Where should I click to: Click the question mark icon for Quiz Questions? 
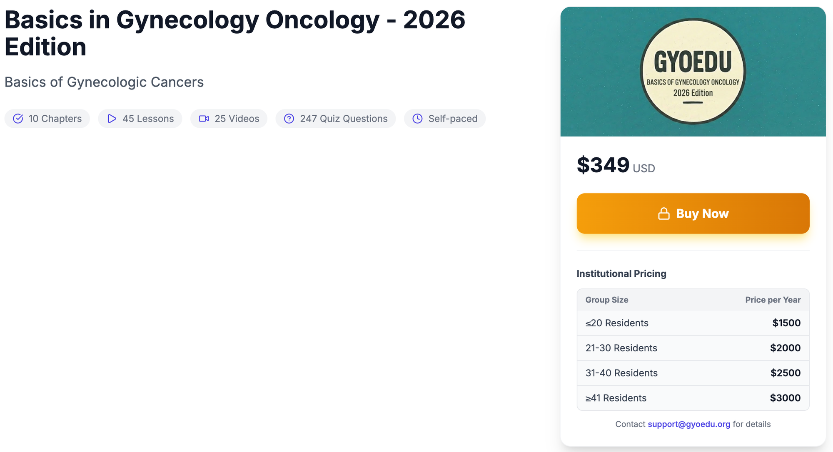pyautogui.click(x=289, y=119)
